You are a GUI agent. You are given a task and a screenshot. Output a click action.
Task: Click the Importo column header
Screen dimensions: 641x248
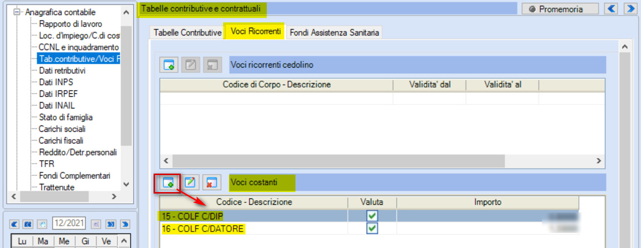click(x=488, y=202)
